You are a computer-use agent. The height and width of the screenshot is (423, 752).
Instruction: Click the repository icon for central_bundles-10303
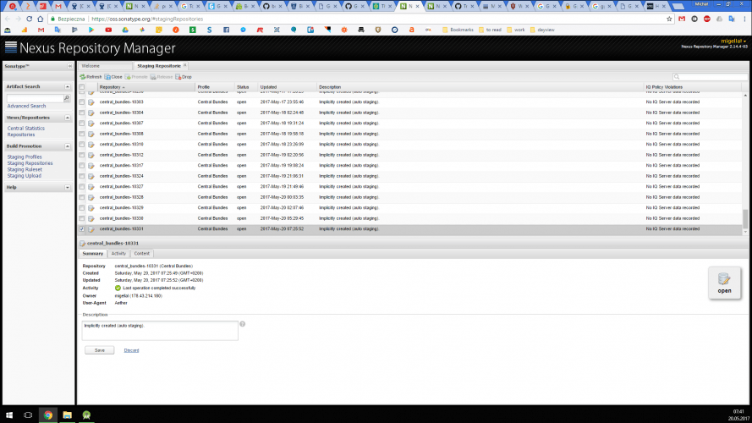tap(91, 102)
